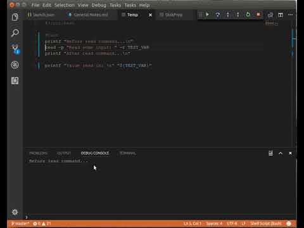Click the debug Continue play button
This screenshot has width=304, height=228.
207,15
